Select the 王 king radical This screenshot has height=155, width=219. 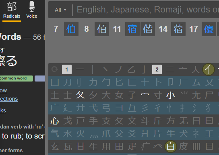209,134
